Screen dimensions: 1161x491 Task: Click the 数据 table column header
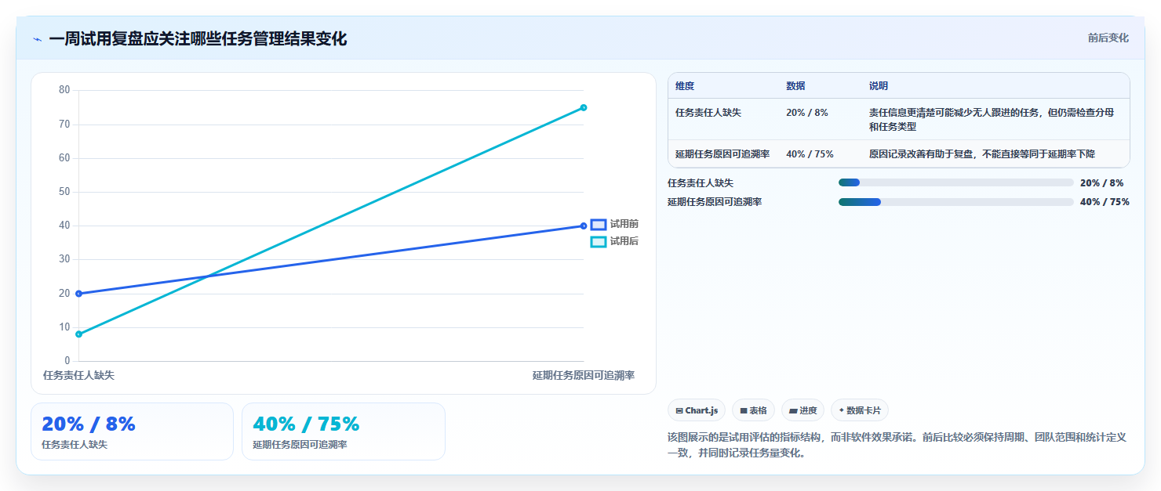click(x=795, y=86)
